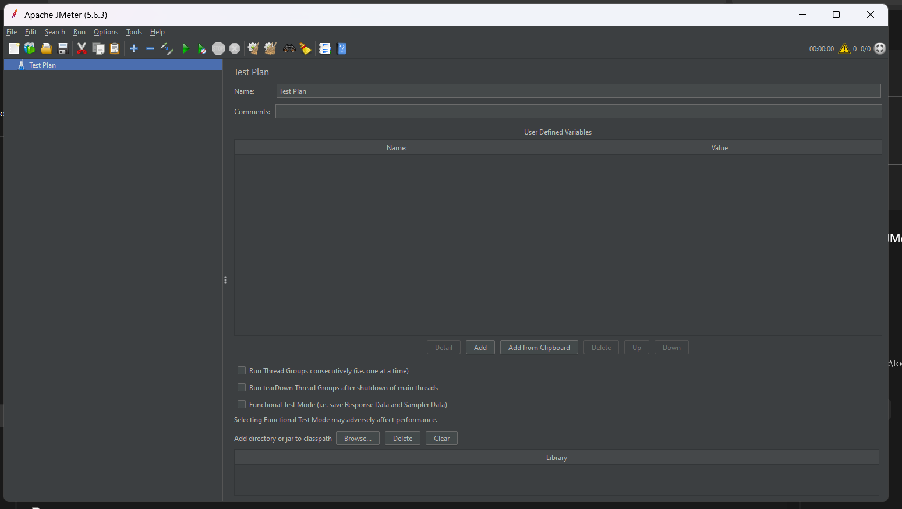Save the test plan using disk icon

tap(63, 49)
